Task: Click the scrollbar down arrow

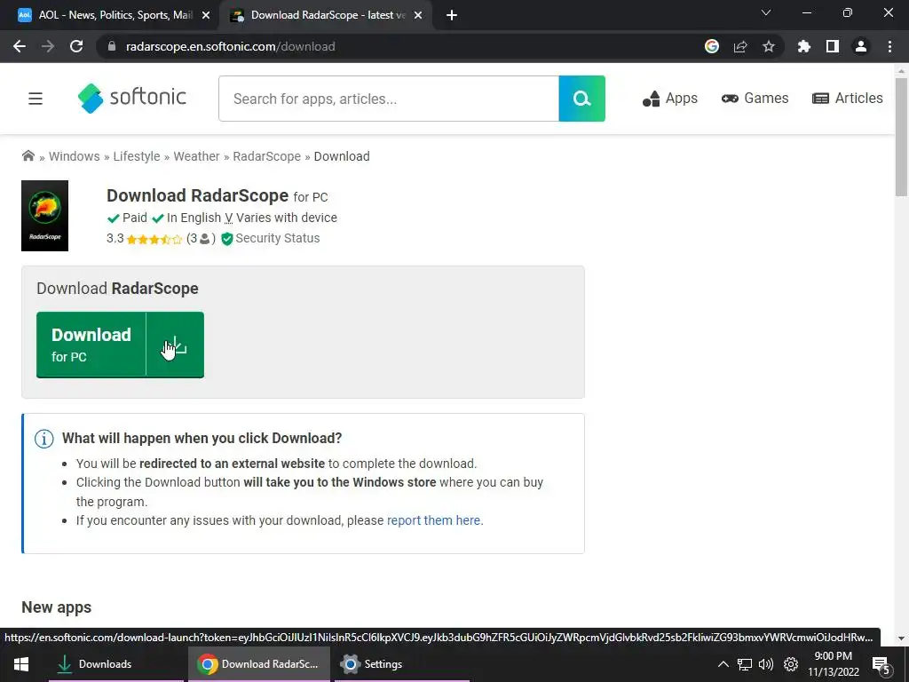Action: tap(901, 638)
